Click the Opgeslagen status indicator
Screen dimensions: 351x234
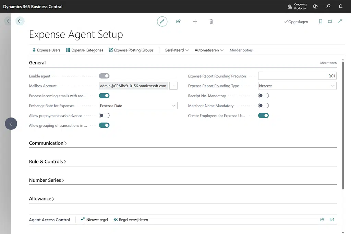pyautogui.click(x=296, y=22)
